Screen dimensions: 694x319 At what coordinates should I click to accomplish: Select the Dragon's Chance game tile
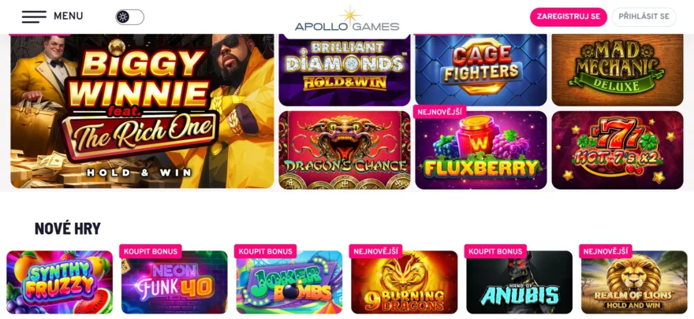pyautogui.click(x=345, y=150)
